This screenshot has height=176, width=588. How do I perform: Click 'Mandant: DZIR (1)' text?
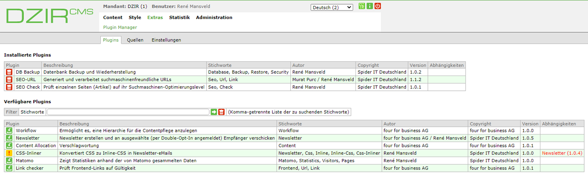[x=125, y=7]
